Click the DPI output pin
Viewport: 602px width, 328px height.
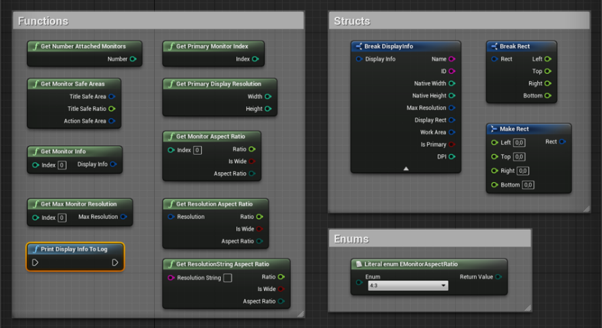pos(452,157)
